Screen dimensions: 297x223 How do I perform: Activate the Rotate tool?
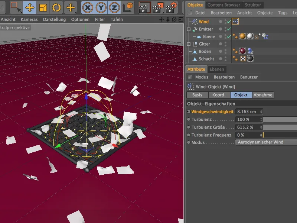(56, 7)
